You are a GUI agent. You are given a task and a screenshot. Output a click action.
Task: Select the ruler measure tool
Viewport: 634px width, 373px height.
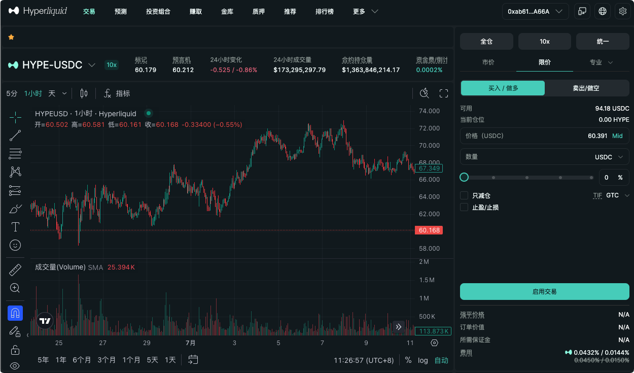pyautogui.click(x=15, y=269)
